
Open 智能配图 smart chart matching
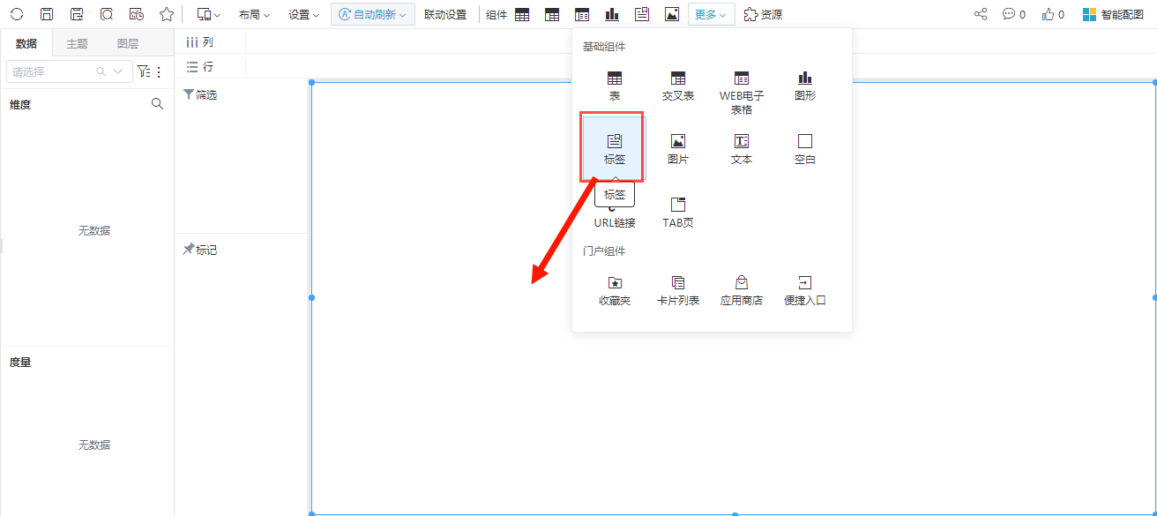[1113, 14]
